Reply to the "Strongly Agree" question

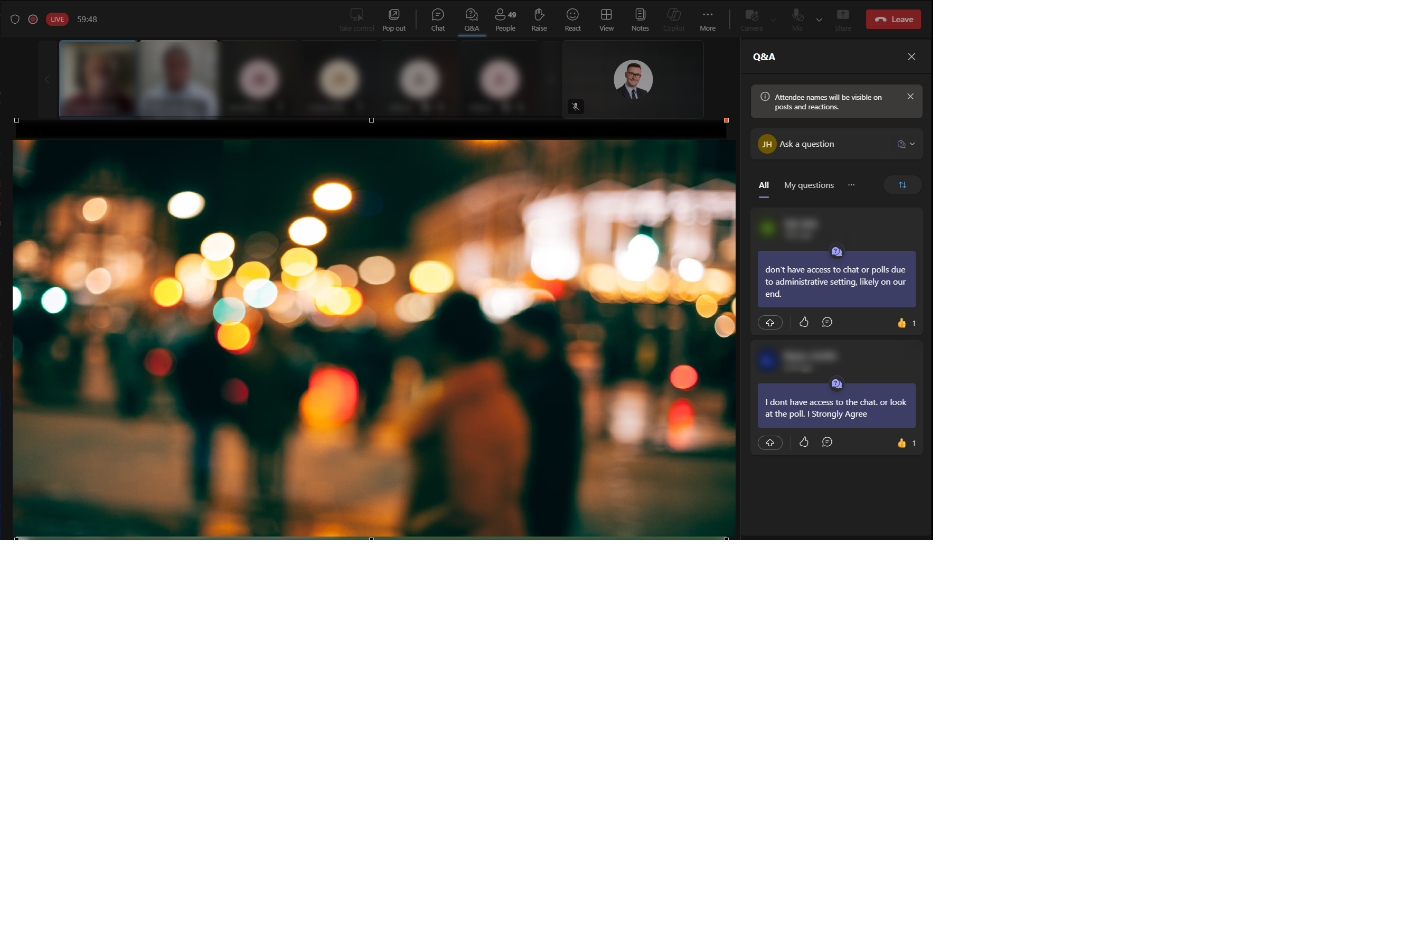(x=826, y=442)
